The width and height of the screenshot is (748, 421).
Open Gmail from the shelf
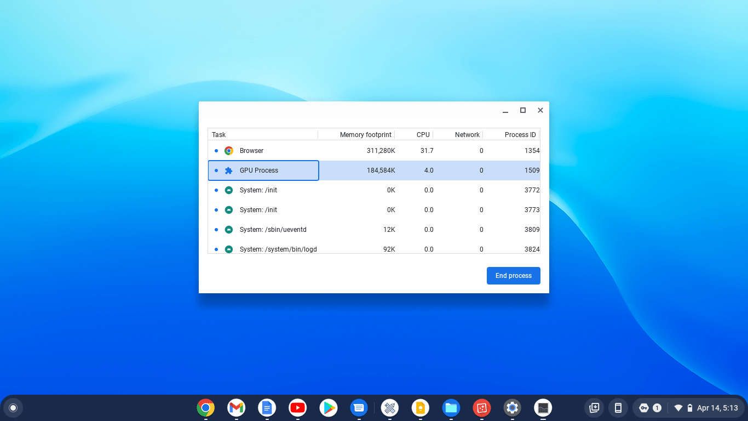click(x=236, y=408)
